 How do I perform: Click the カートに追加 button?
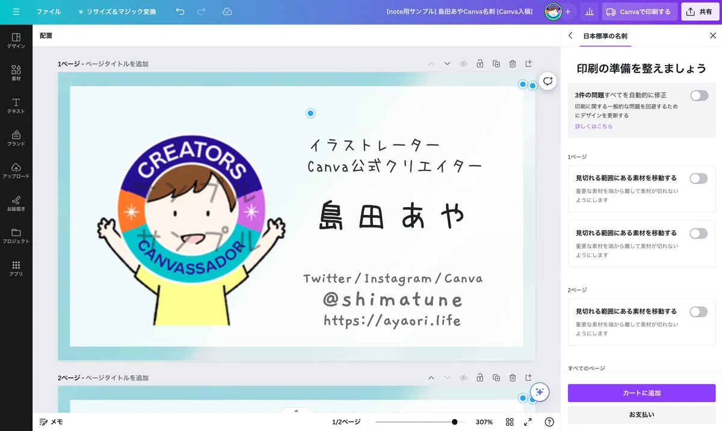pos(641,393)
